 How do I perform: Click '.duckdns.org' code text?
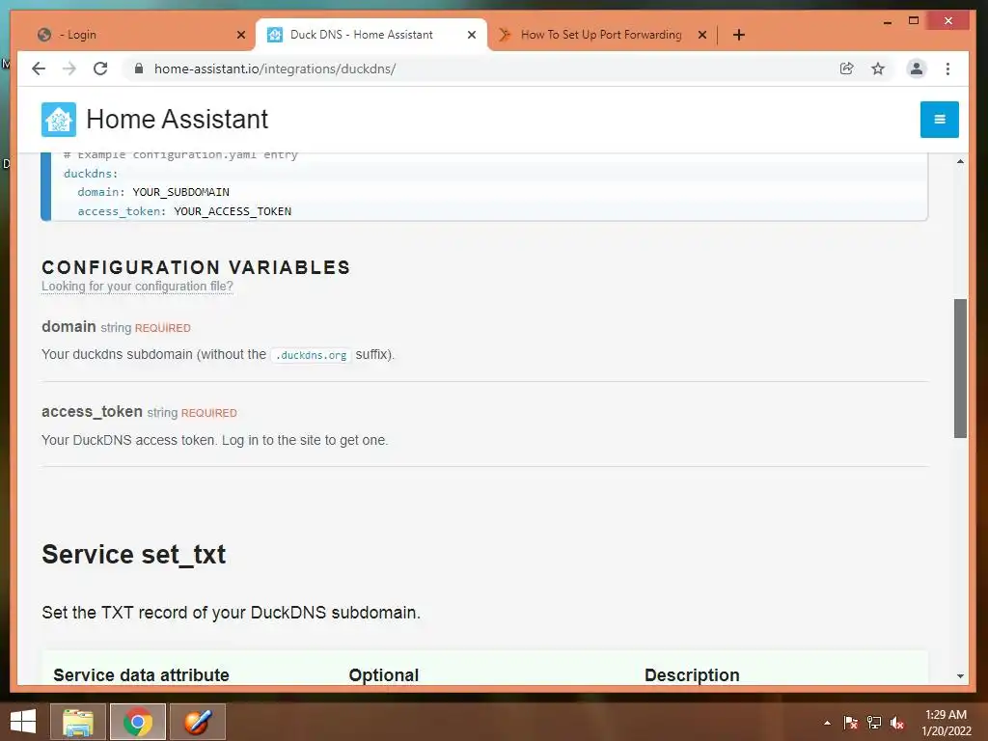(311, 355)
